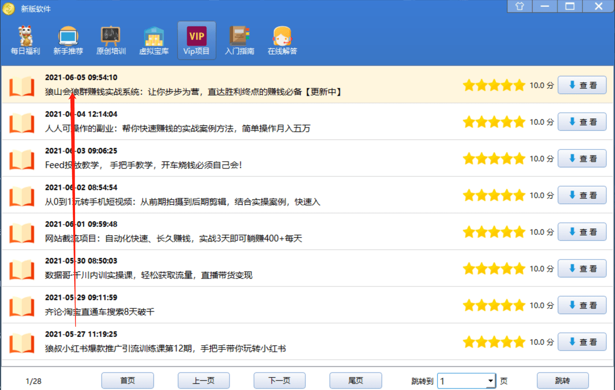Screen dimensions: 615x390
Task: Select title 齐论·淘宝直通车搜索8天破千
Action: 100,312
